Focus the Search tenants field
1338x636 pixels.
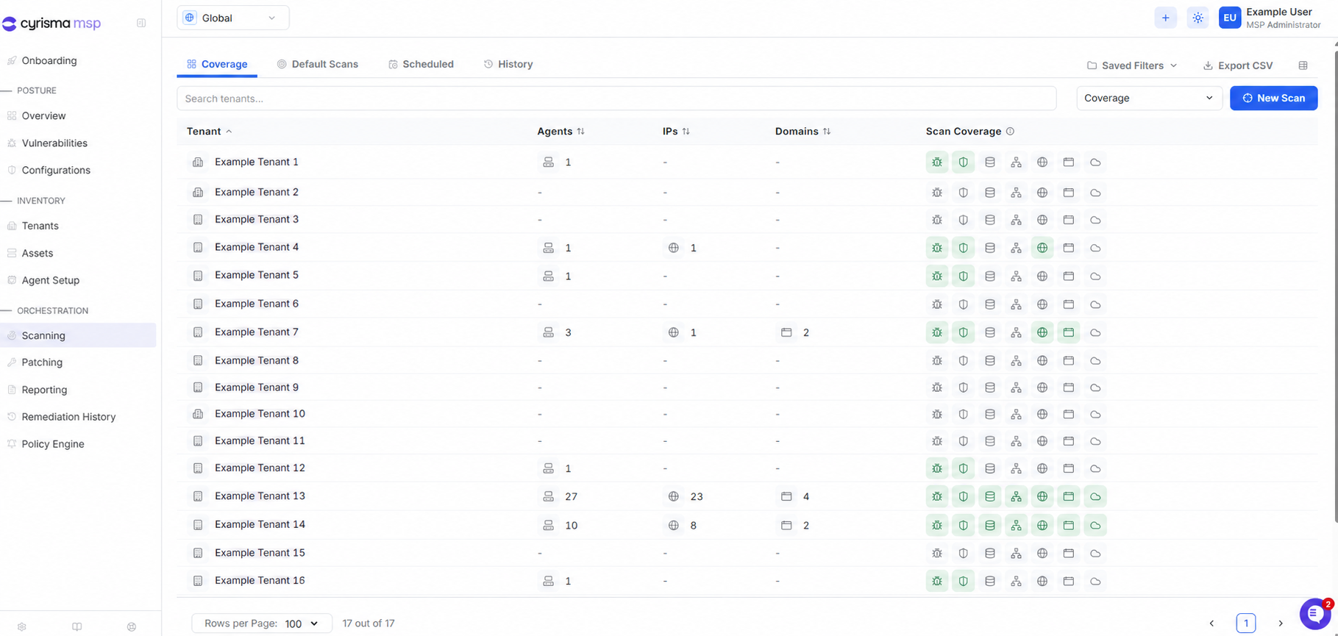[616, 99]
